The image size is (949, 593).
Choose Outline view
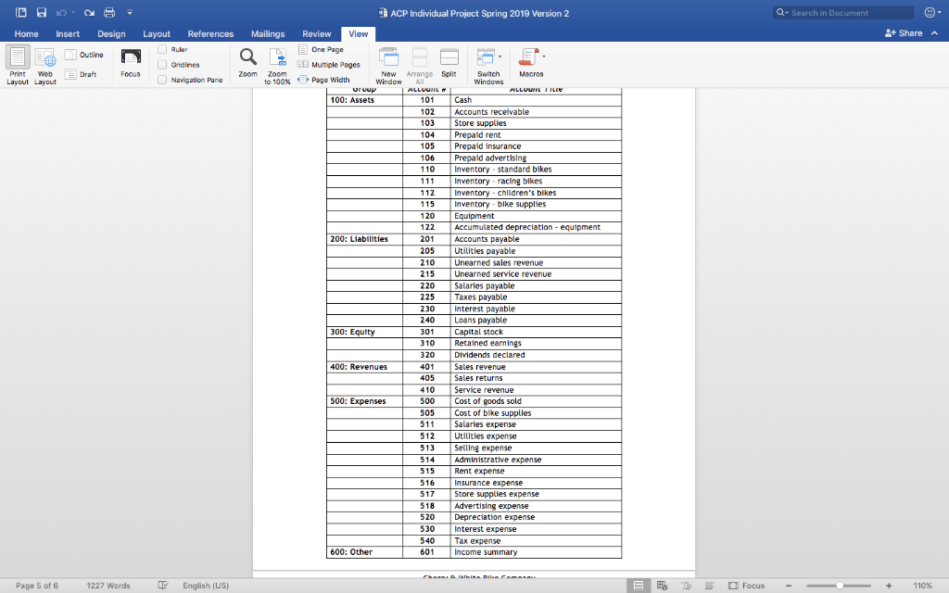(x=84, y=55)
